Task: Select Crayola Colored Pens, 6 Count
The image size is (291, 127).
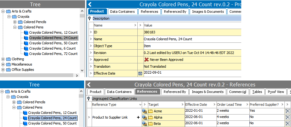Action: point(52,48)
